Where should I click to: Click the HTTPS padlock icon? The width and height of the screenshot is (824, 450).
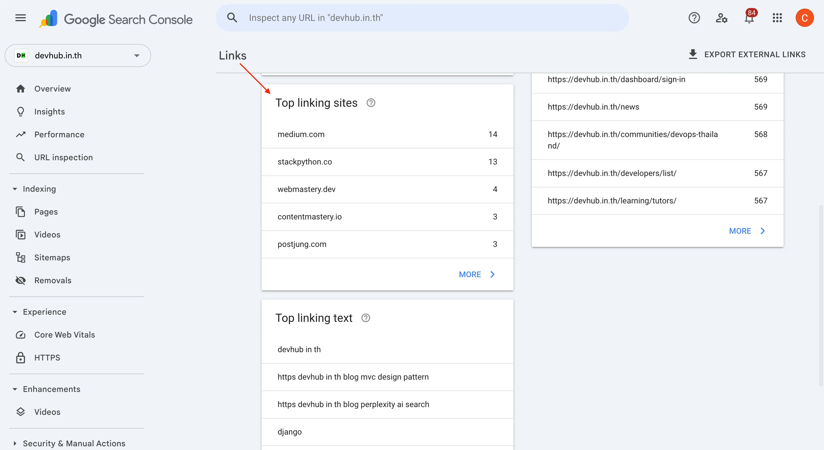pyautogui.click(x=21, y=358)
